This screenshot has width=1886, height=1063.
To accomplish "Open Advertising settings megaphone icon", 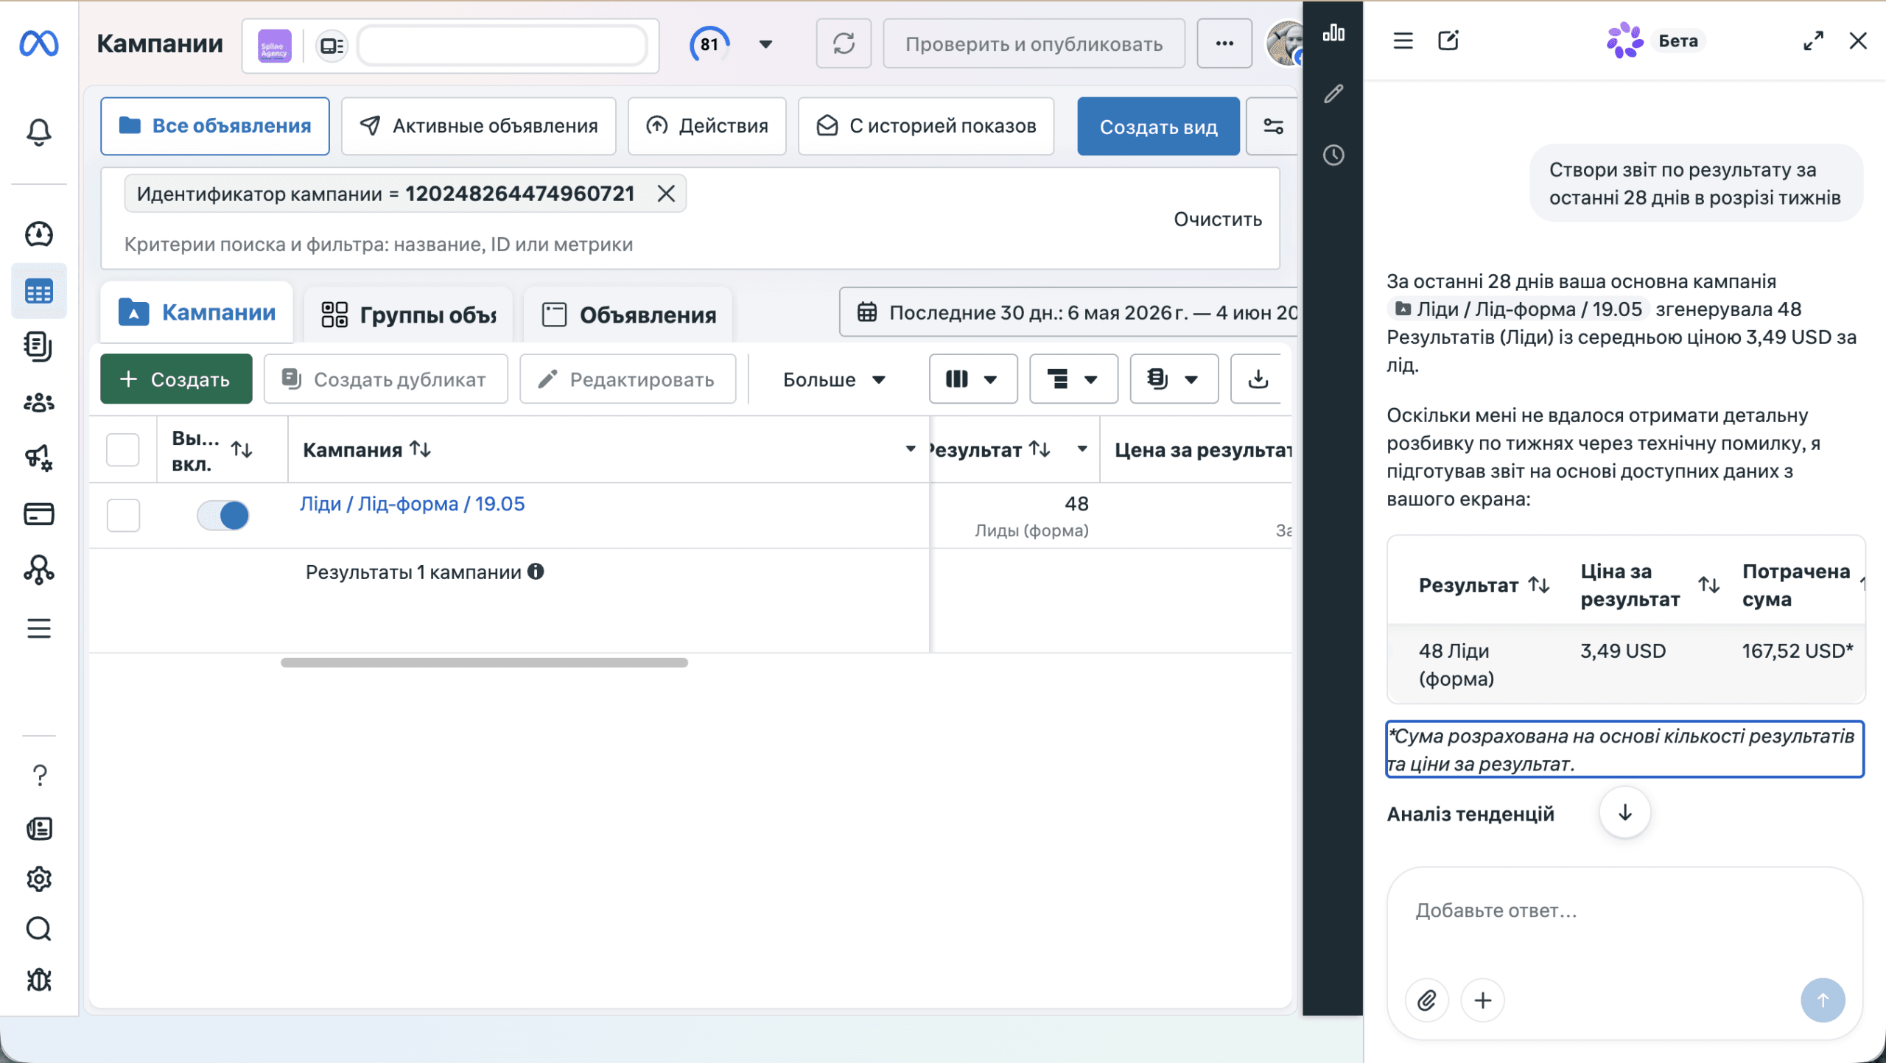I will tap(39, 458).
